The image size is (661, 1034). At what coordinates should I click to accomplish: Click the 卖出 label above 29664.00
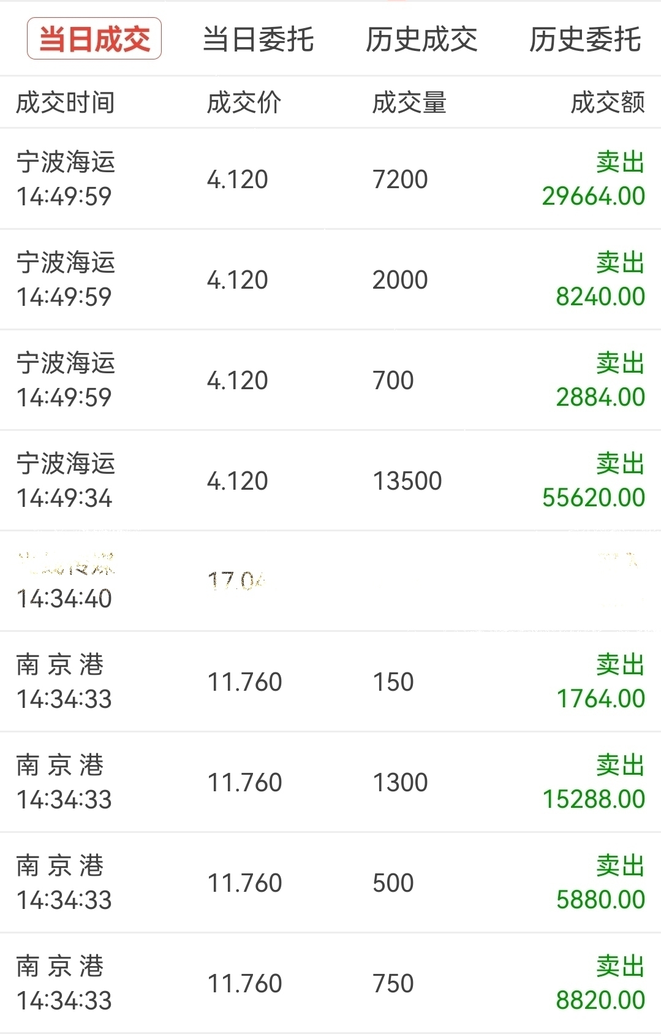coord(620,162)
